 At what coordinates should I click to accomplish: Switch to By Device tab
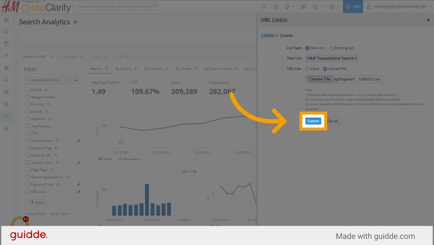[123, 69]
